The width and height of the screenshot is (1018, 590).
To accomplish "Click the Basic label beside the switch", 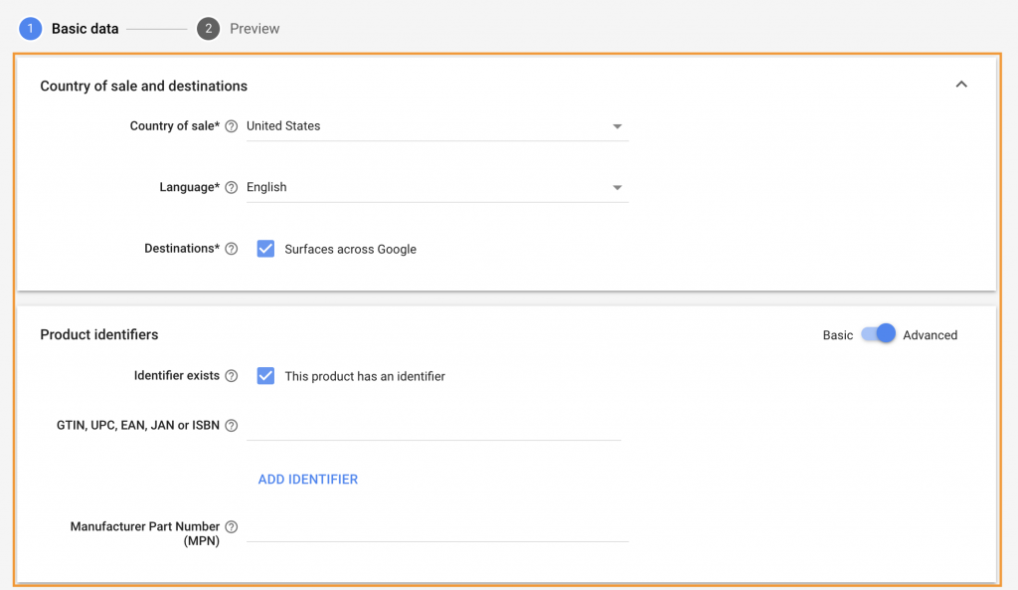I will pyautogui.click(x=838, y=335).
